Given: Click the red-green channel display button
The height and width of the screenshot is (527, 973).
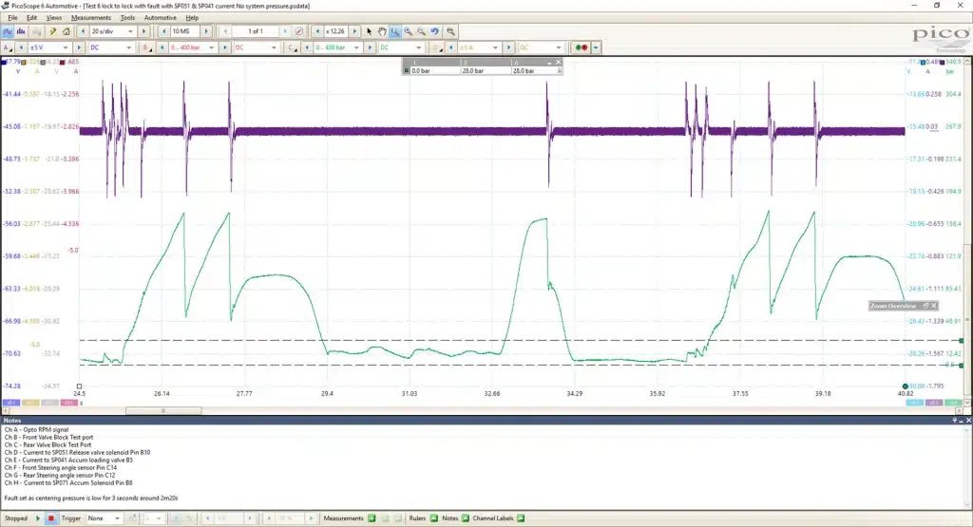Looking at the screenshot, I should click(x=582, y=47).
